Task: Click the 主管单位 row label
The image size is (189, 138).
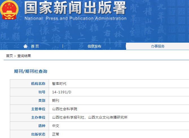Action: (38, 109)
